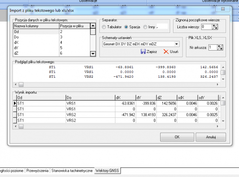Switch to the Przewyższenia tab
This screenshot has height=177, width=239.
click(x=37, y=171)
